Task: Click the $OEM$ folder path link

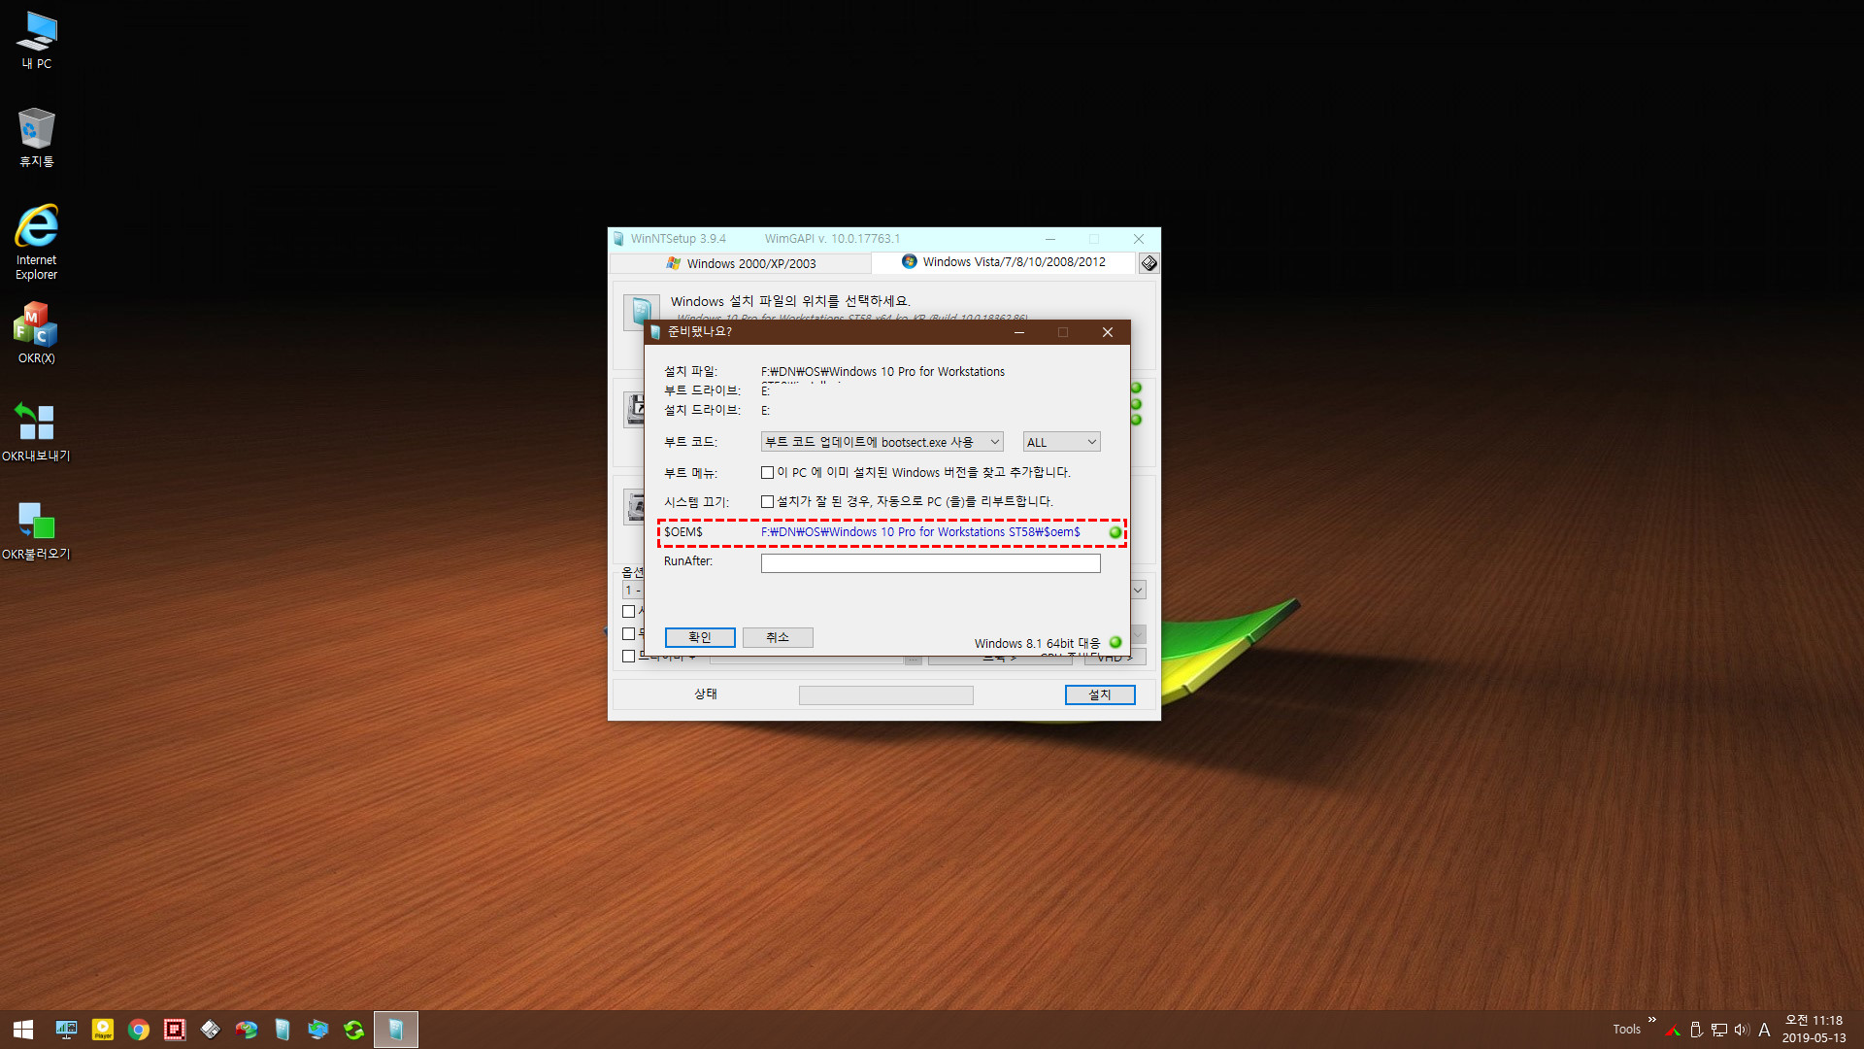Action: [x=920, y=532]
